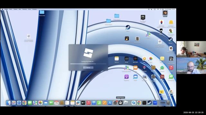Open Calendar showing 25 in the Dock

57,103
